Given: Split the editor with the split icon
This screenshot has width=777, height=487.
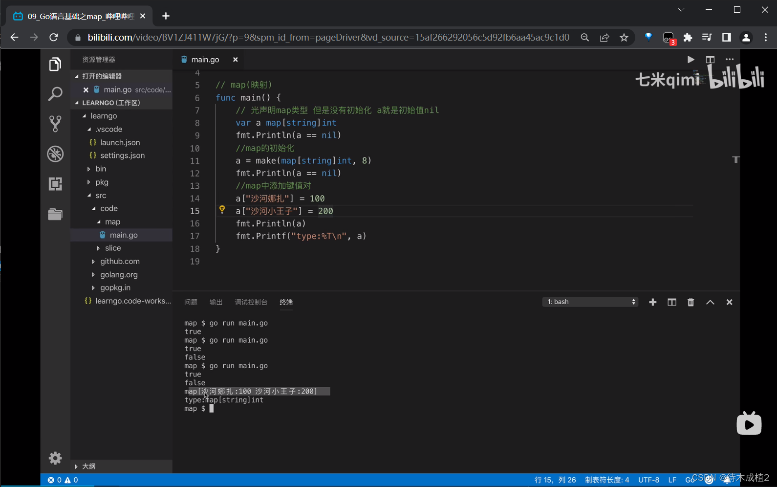Looking at the screenshot, I should click(x=710, y=60).
